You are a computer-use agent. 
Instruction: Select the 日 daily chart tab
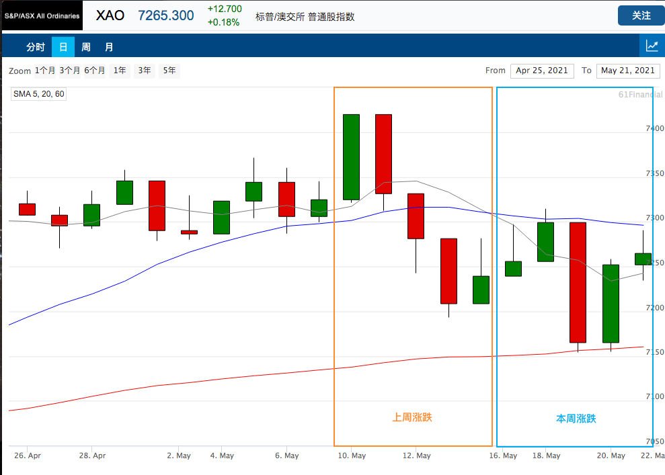tap(63, 46)
